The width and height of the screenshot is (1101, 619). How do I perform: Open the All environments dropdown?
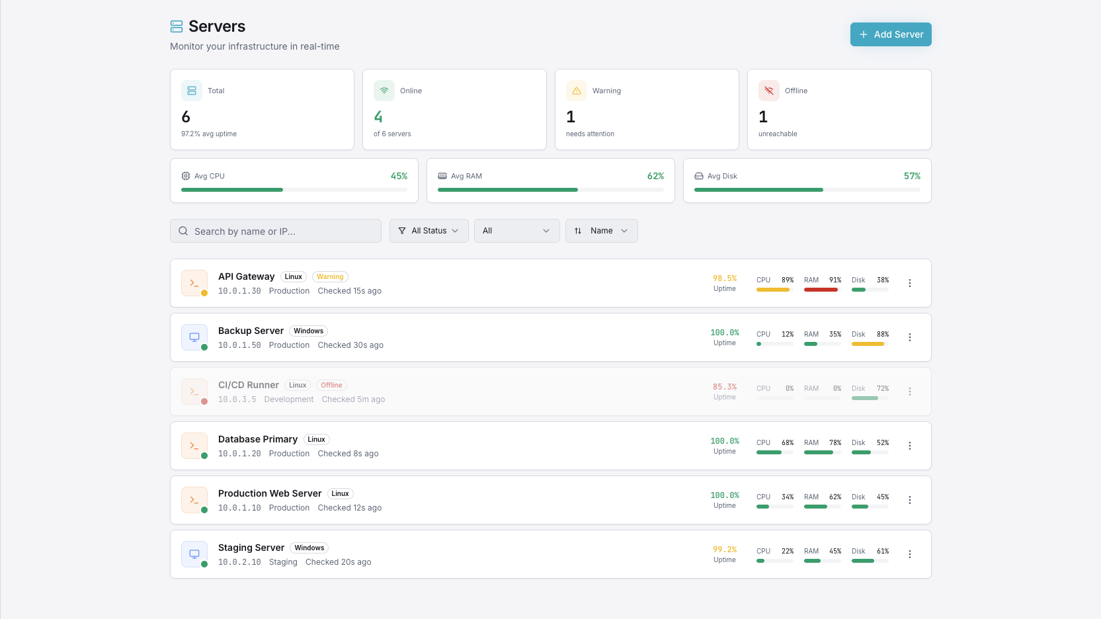click(x=516, y=231)
